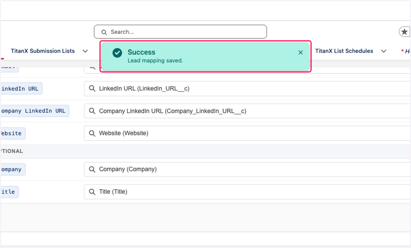Select the Company (Company) mapping field
The width and height of the screenshot is (411, 248).
[247, 169]
